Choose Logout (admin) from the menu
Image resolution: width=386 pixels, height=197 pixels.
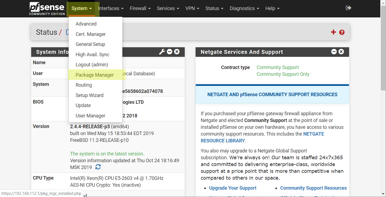[95, 65]
